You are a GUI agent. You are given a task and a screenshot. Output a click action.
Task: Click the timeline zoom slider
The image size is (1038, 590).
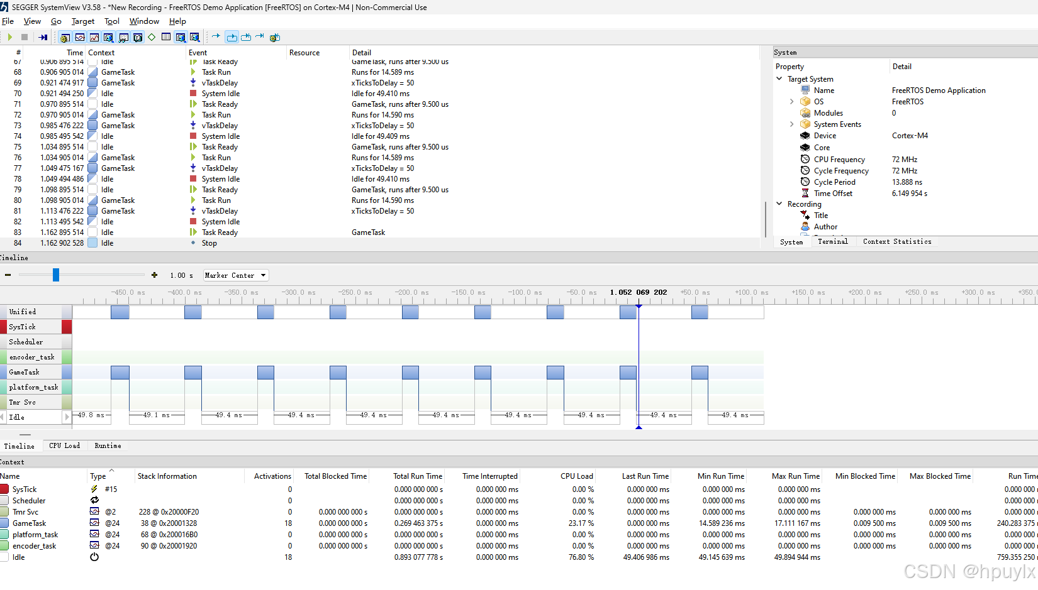pyautogui.click(x=56, y=275)
